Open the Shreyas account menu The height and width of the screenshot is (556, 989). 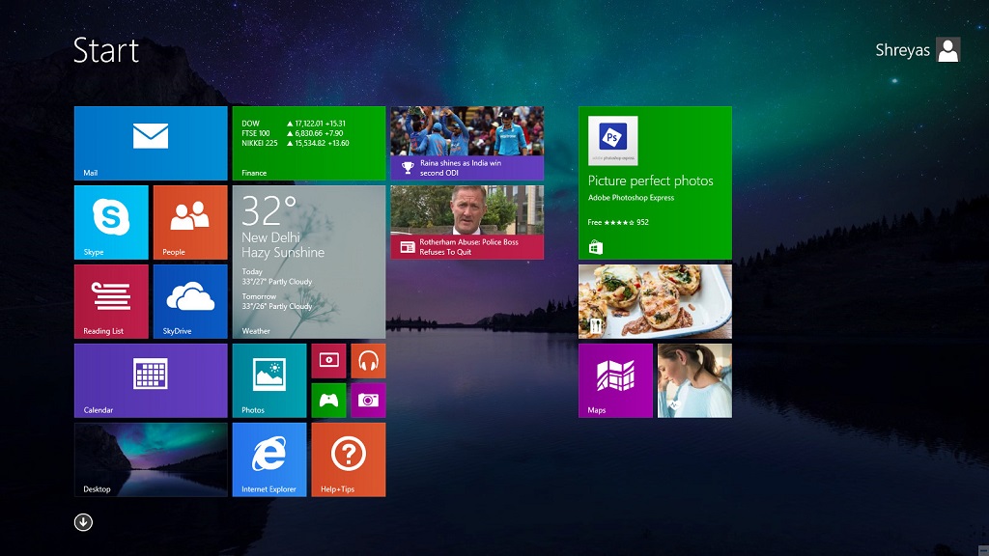tap(918, 49)
